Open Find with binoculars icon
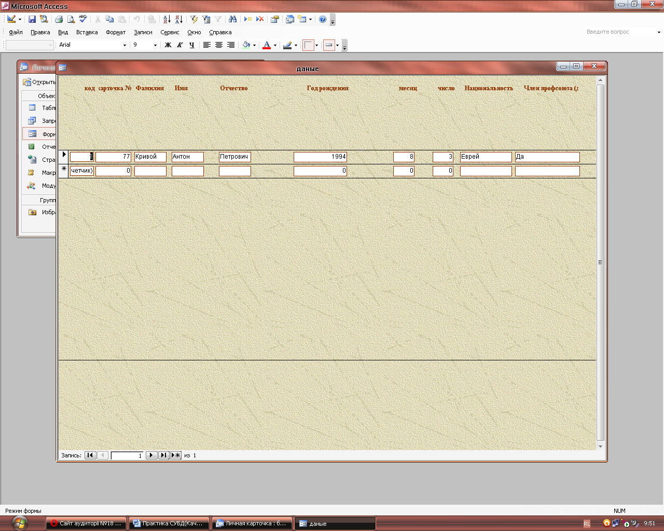The width and height of the screenshot is (664, 531). pyautogui.click(x=232, y=19)
